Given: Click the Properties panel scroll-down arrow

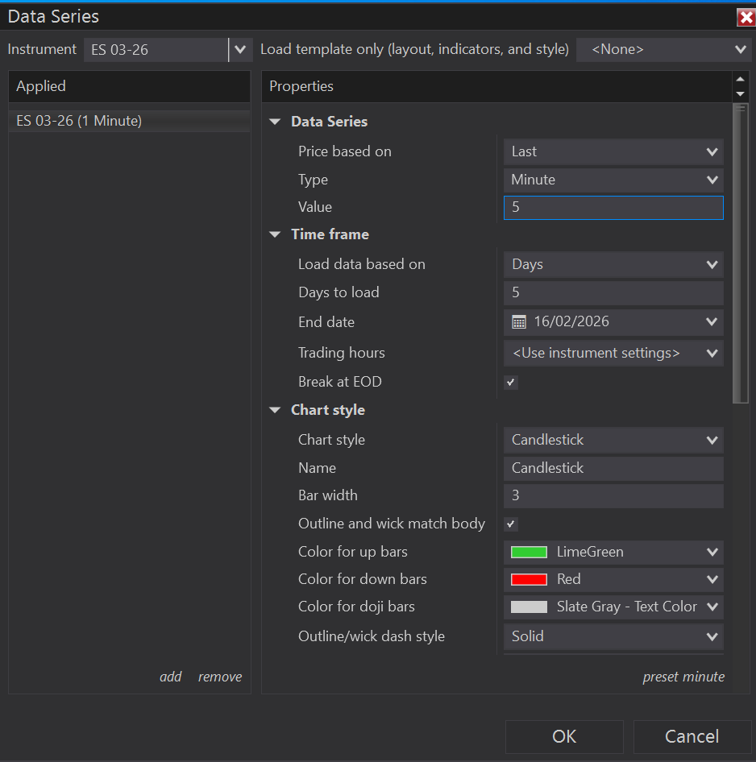Looking at the screenshot, I should click(x=741, y=93).
